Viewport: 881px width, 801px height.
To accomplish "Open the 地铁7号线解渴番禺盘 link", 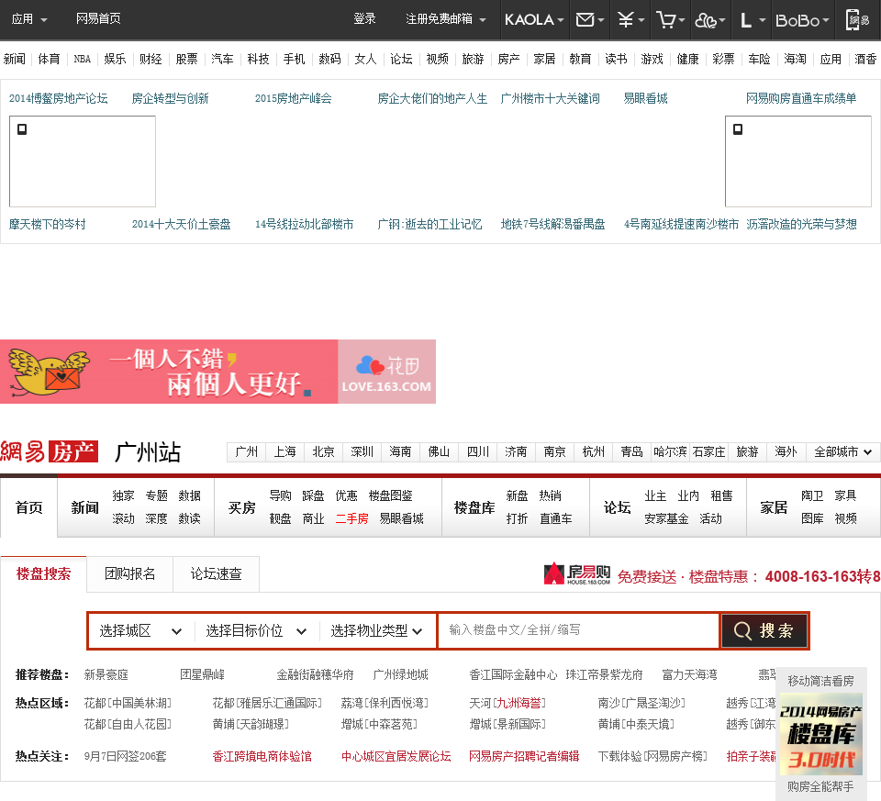I will click(552, 224).
